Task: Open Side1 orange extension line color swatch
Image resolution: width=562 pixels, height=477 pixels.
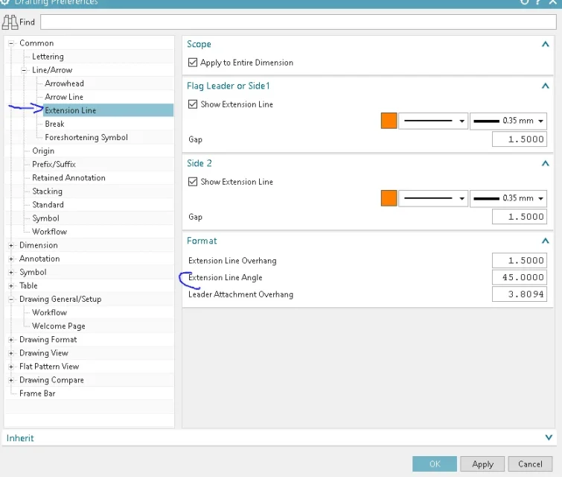Action: tap(389, 121)
